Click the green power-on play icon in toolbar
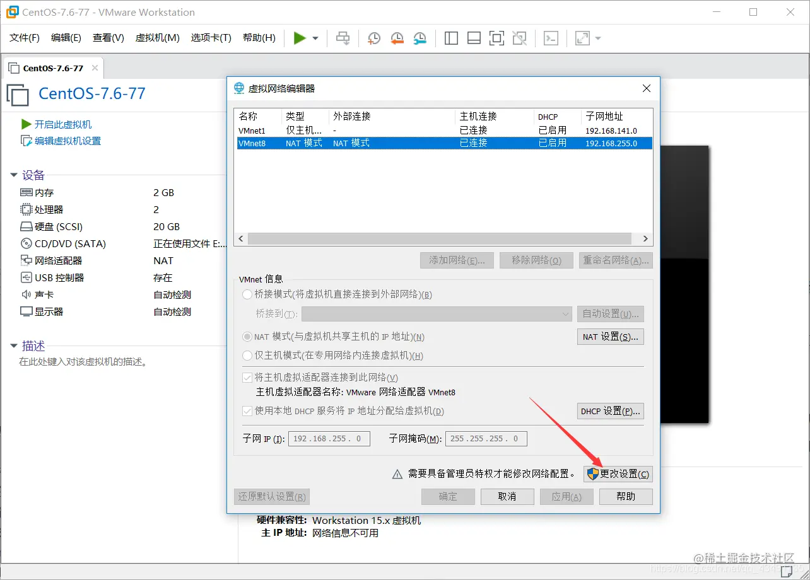810x580 pixels. (300, 38)
